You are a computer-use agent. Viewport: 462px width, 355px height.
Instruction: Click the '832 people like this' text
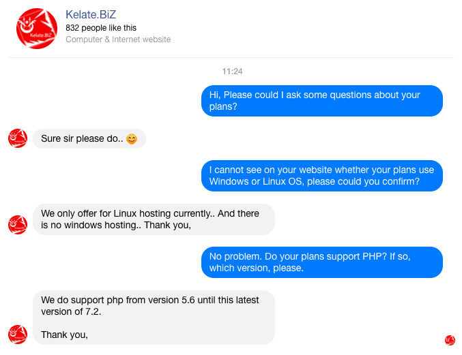[x=101, y=28]
